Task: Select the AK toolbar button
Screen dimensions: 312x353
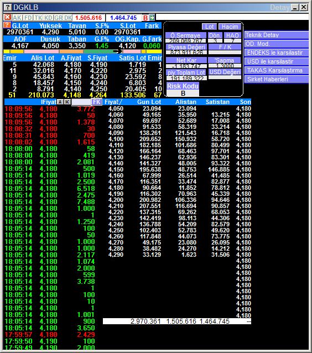Action: pyautogui.click(x=17, y=18)
